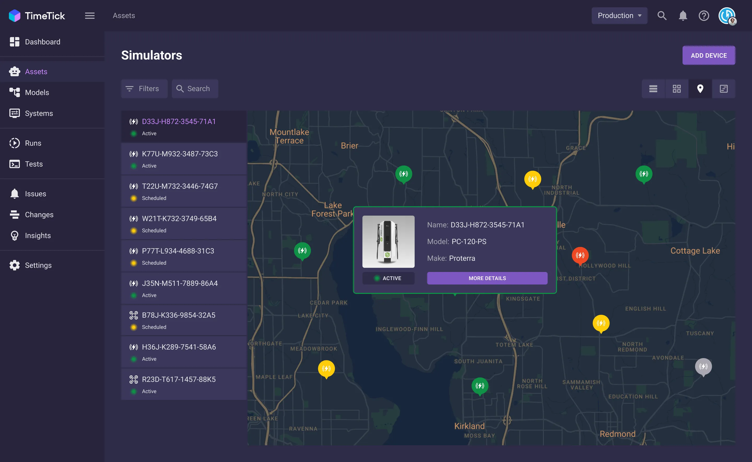
Task: Open Changes in sidebar
Action: click(52, 215)
